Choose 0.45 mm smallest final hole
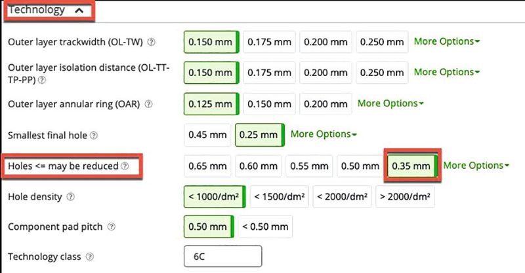The width and height of the screenshot is (525, 273). (207, 135)
